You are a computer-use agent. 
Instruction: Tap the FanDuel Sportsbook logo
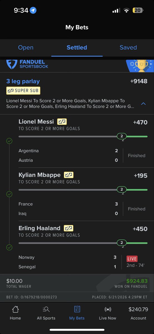(x=27, y=64)
